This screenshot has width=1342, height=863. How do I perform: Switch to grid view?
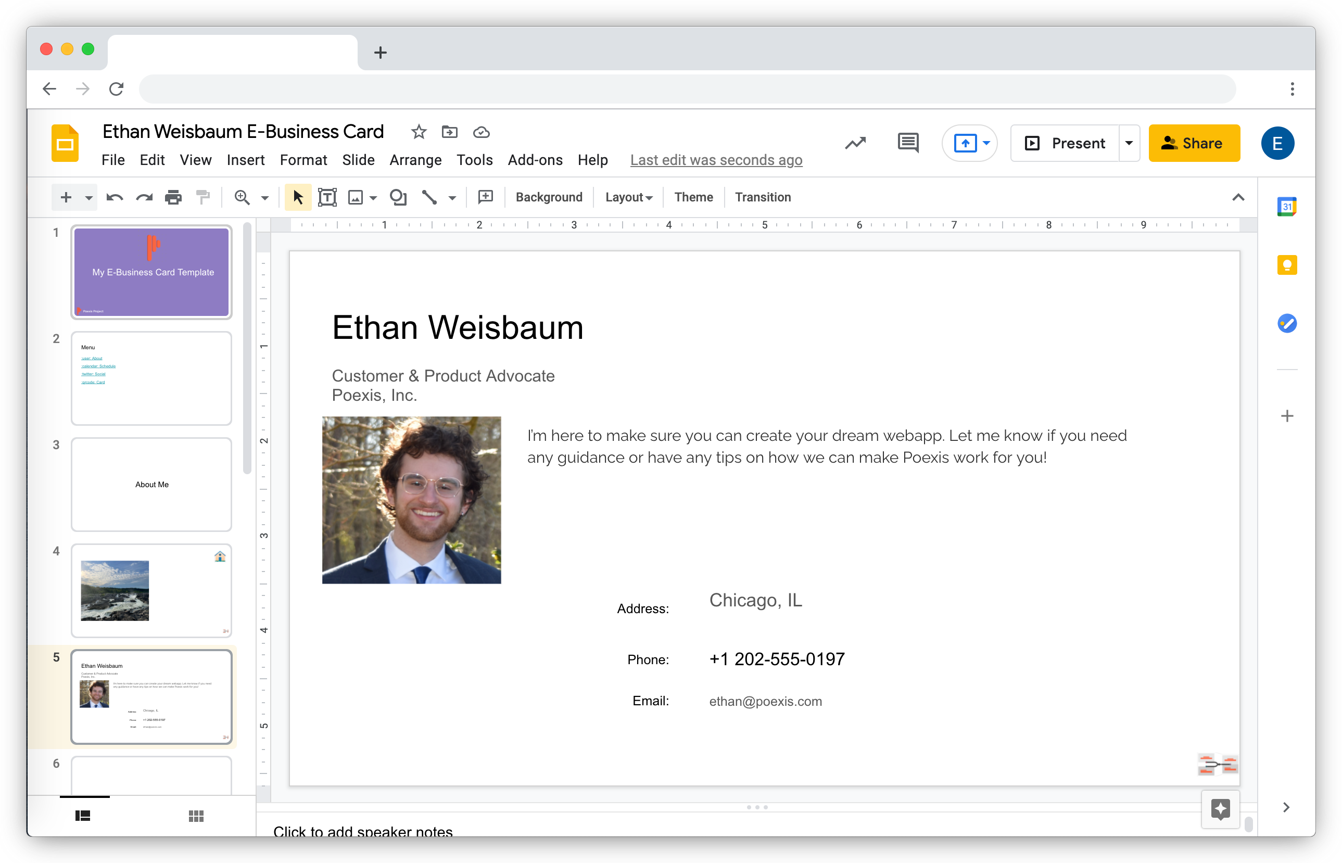(x=196, y=816)
